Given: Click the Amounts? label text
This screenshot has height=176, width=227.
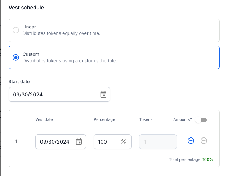Looking at the screenshot, I should point(182,119).
